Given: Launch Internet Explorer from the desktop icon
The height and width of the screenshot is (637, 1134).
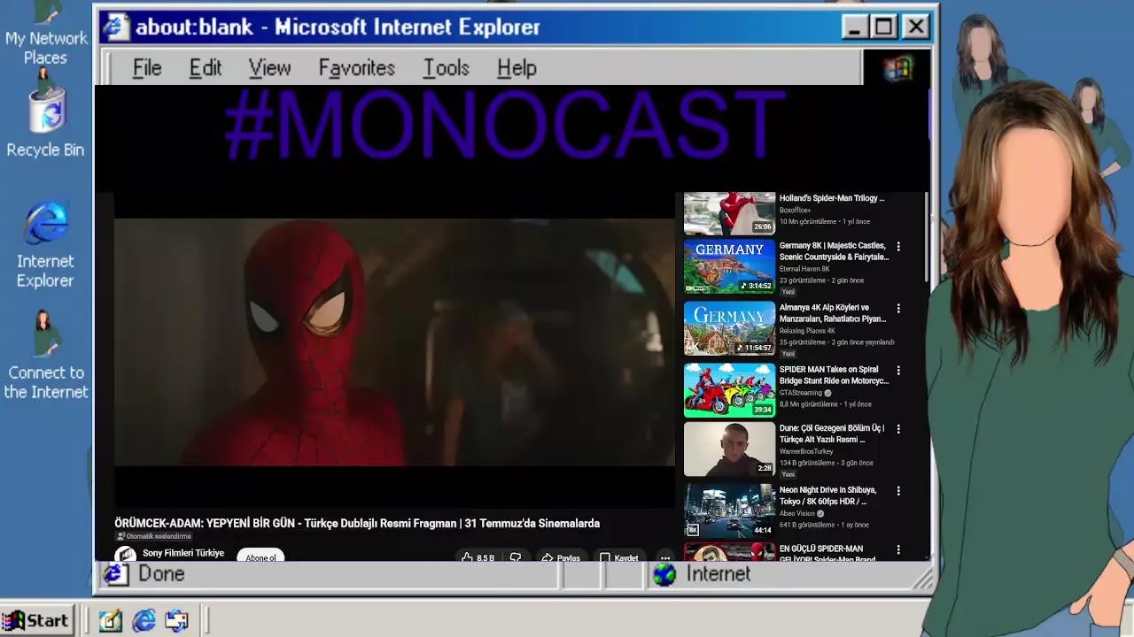Looking at the screenshot, I should pyautogui.click(x=45, y=245).
